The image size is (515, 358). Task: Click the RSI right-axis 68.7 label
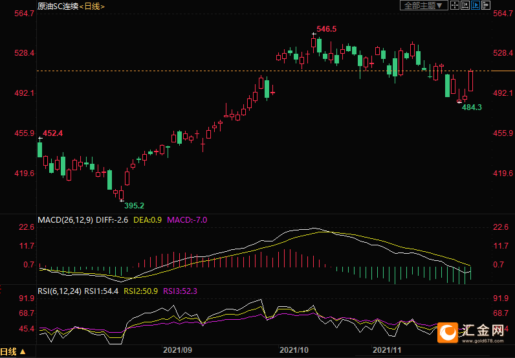click(x=501, y=313)
